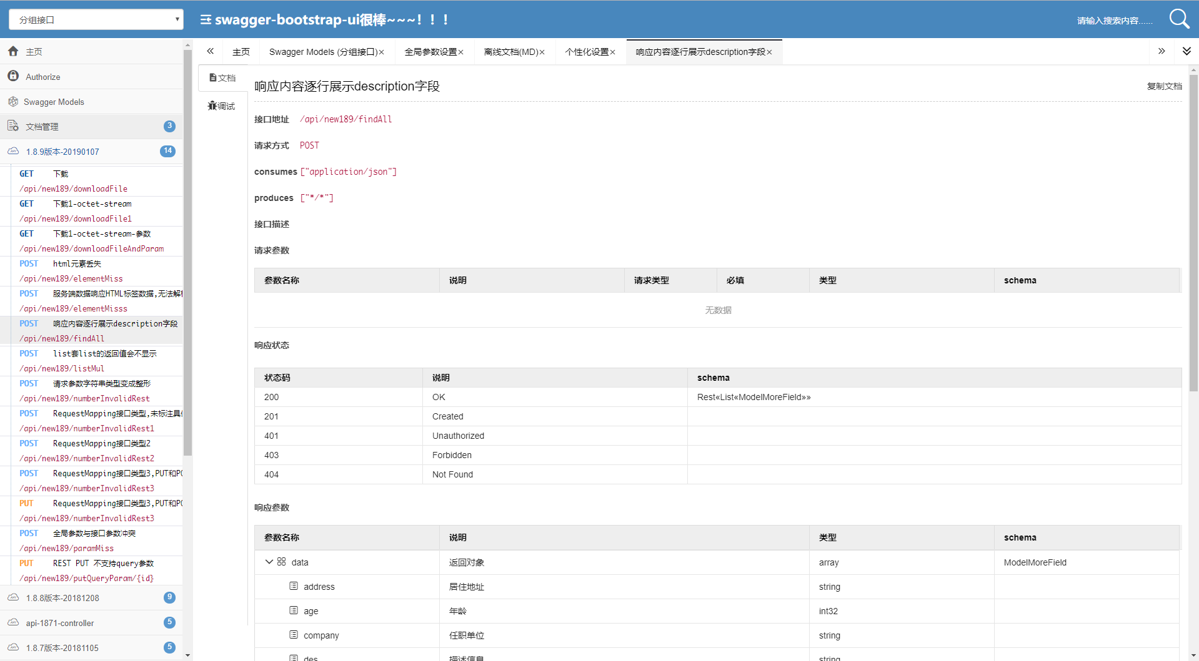
Task: Click the main content vertical scrollbar
Action: click(x=1193, y=234)
